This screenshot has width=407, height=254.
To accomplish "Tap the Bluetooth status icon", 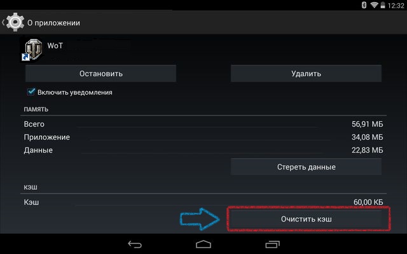I will click(x=364, y=5).
